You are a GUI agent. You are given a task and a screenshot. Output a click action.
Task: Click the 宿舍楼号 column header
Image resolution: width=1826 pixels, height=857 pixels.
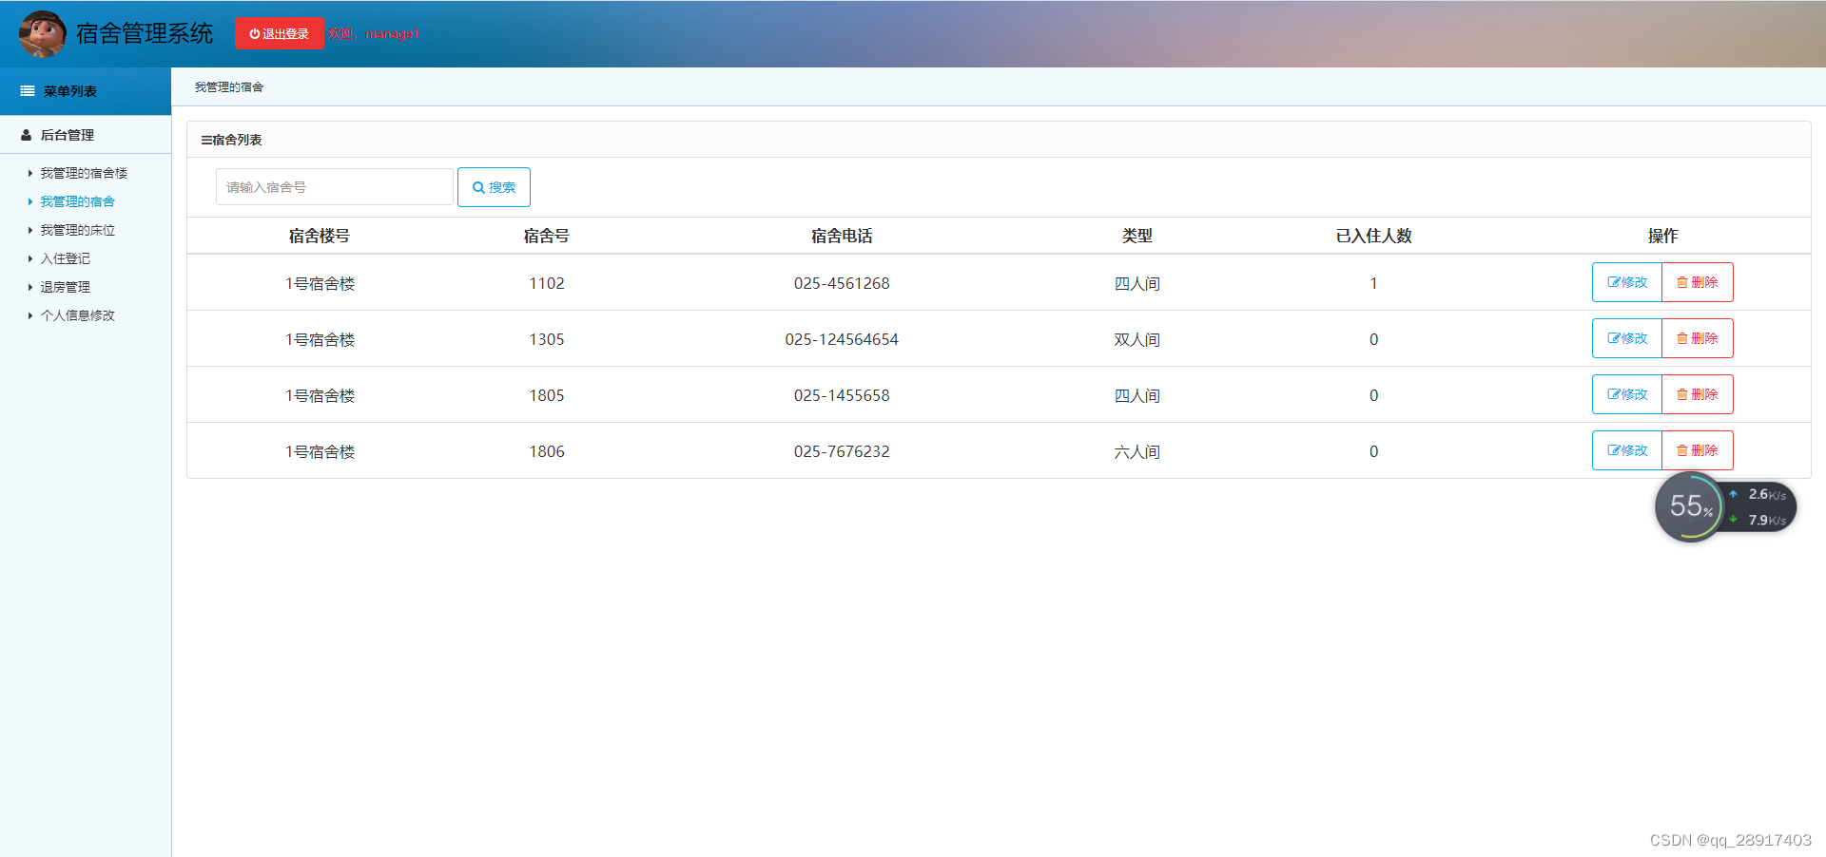tap(320, 236)
